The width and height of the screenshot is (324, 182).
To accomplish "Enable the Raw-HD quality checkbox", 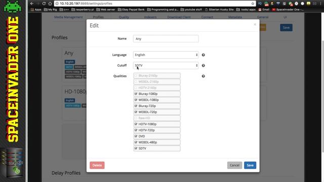I will pos(136,118).
